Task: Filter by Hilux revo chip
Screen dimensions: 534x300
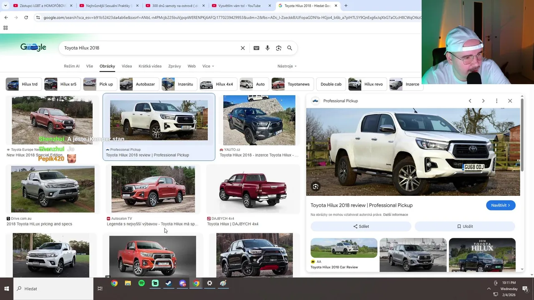Action: tap(368, 84)
